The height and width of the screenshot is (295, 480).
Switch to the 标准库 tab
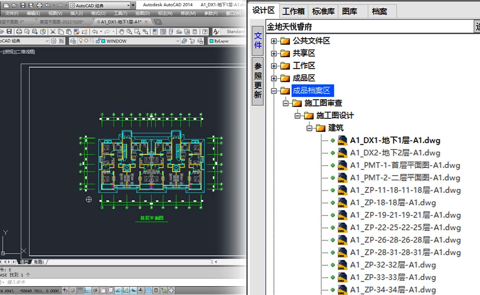pos(323,11)
